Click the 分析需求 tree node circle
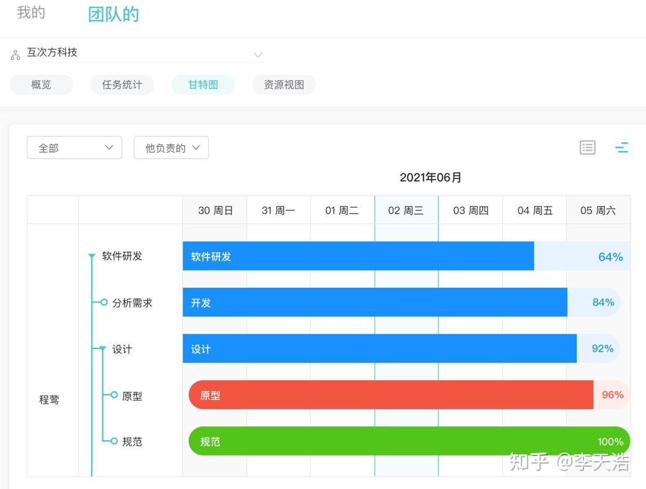 click(x=104, y=302)
